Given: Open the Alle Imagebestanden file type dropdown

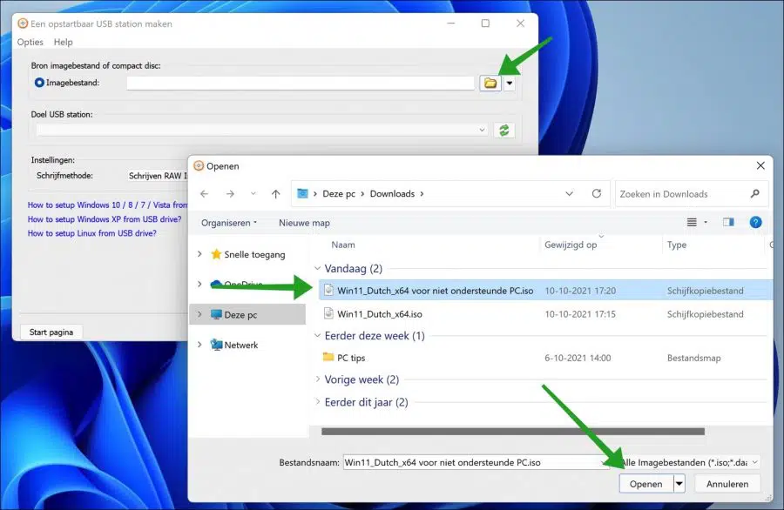Looking at the screenshot, I should [689, 462].
